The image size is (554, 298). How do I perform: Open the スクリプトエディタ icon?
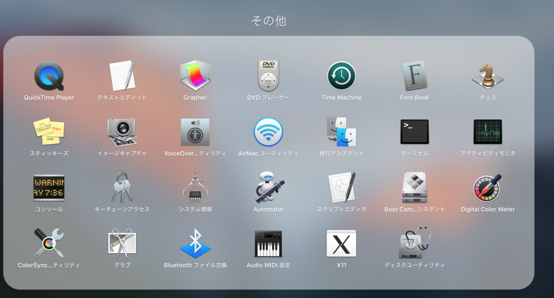(341, 188)
